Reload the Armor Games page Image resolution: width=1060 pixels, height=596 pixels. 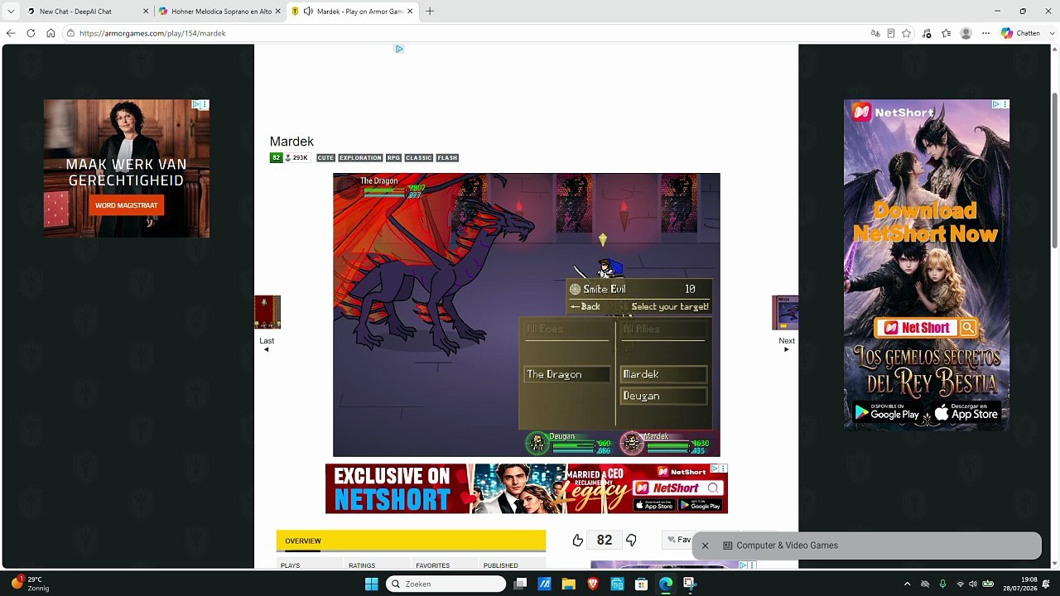(x=31, y=33)
